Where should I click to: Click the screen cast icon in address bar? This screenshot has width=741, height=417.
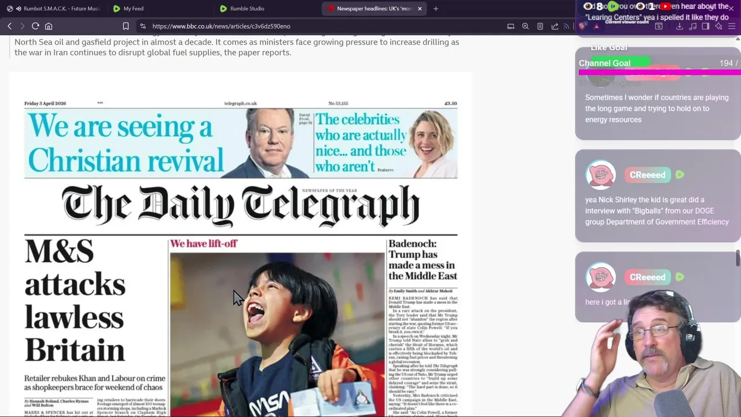(511, 26)
